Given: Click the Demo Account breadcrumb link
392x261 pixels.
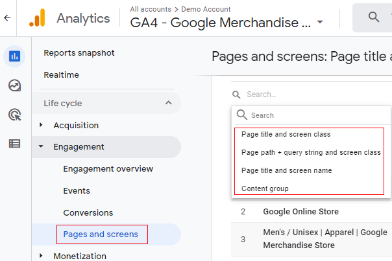Looking at the screenshot, I should click(x=206, y=9).
